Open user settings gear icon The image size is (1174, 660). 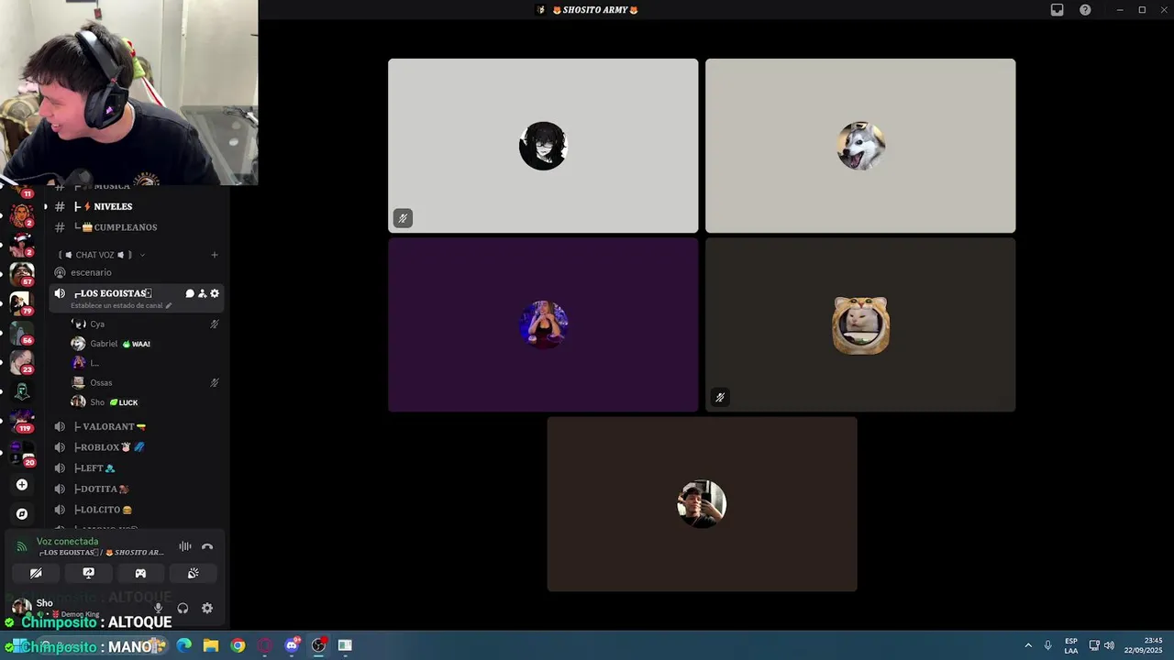coord(207,608)
